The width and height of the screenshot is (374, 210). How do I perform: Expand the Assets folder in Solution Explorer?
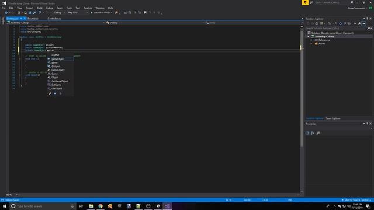tap(311, 44)
